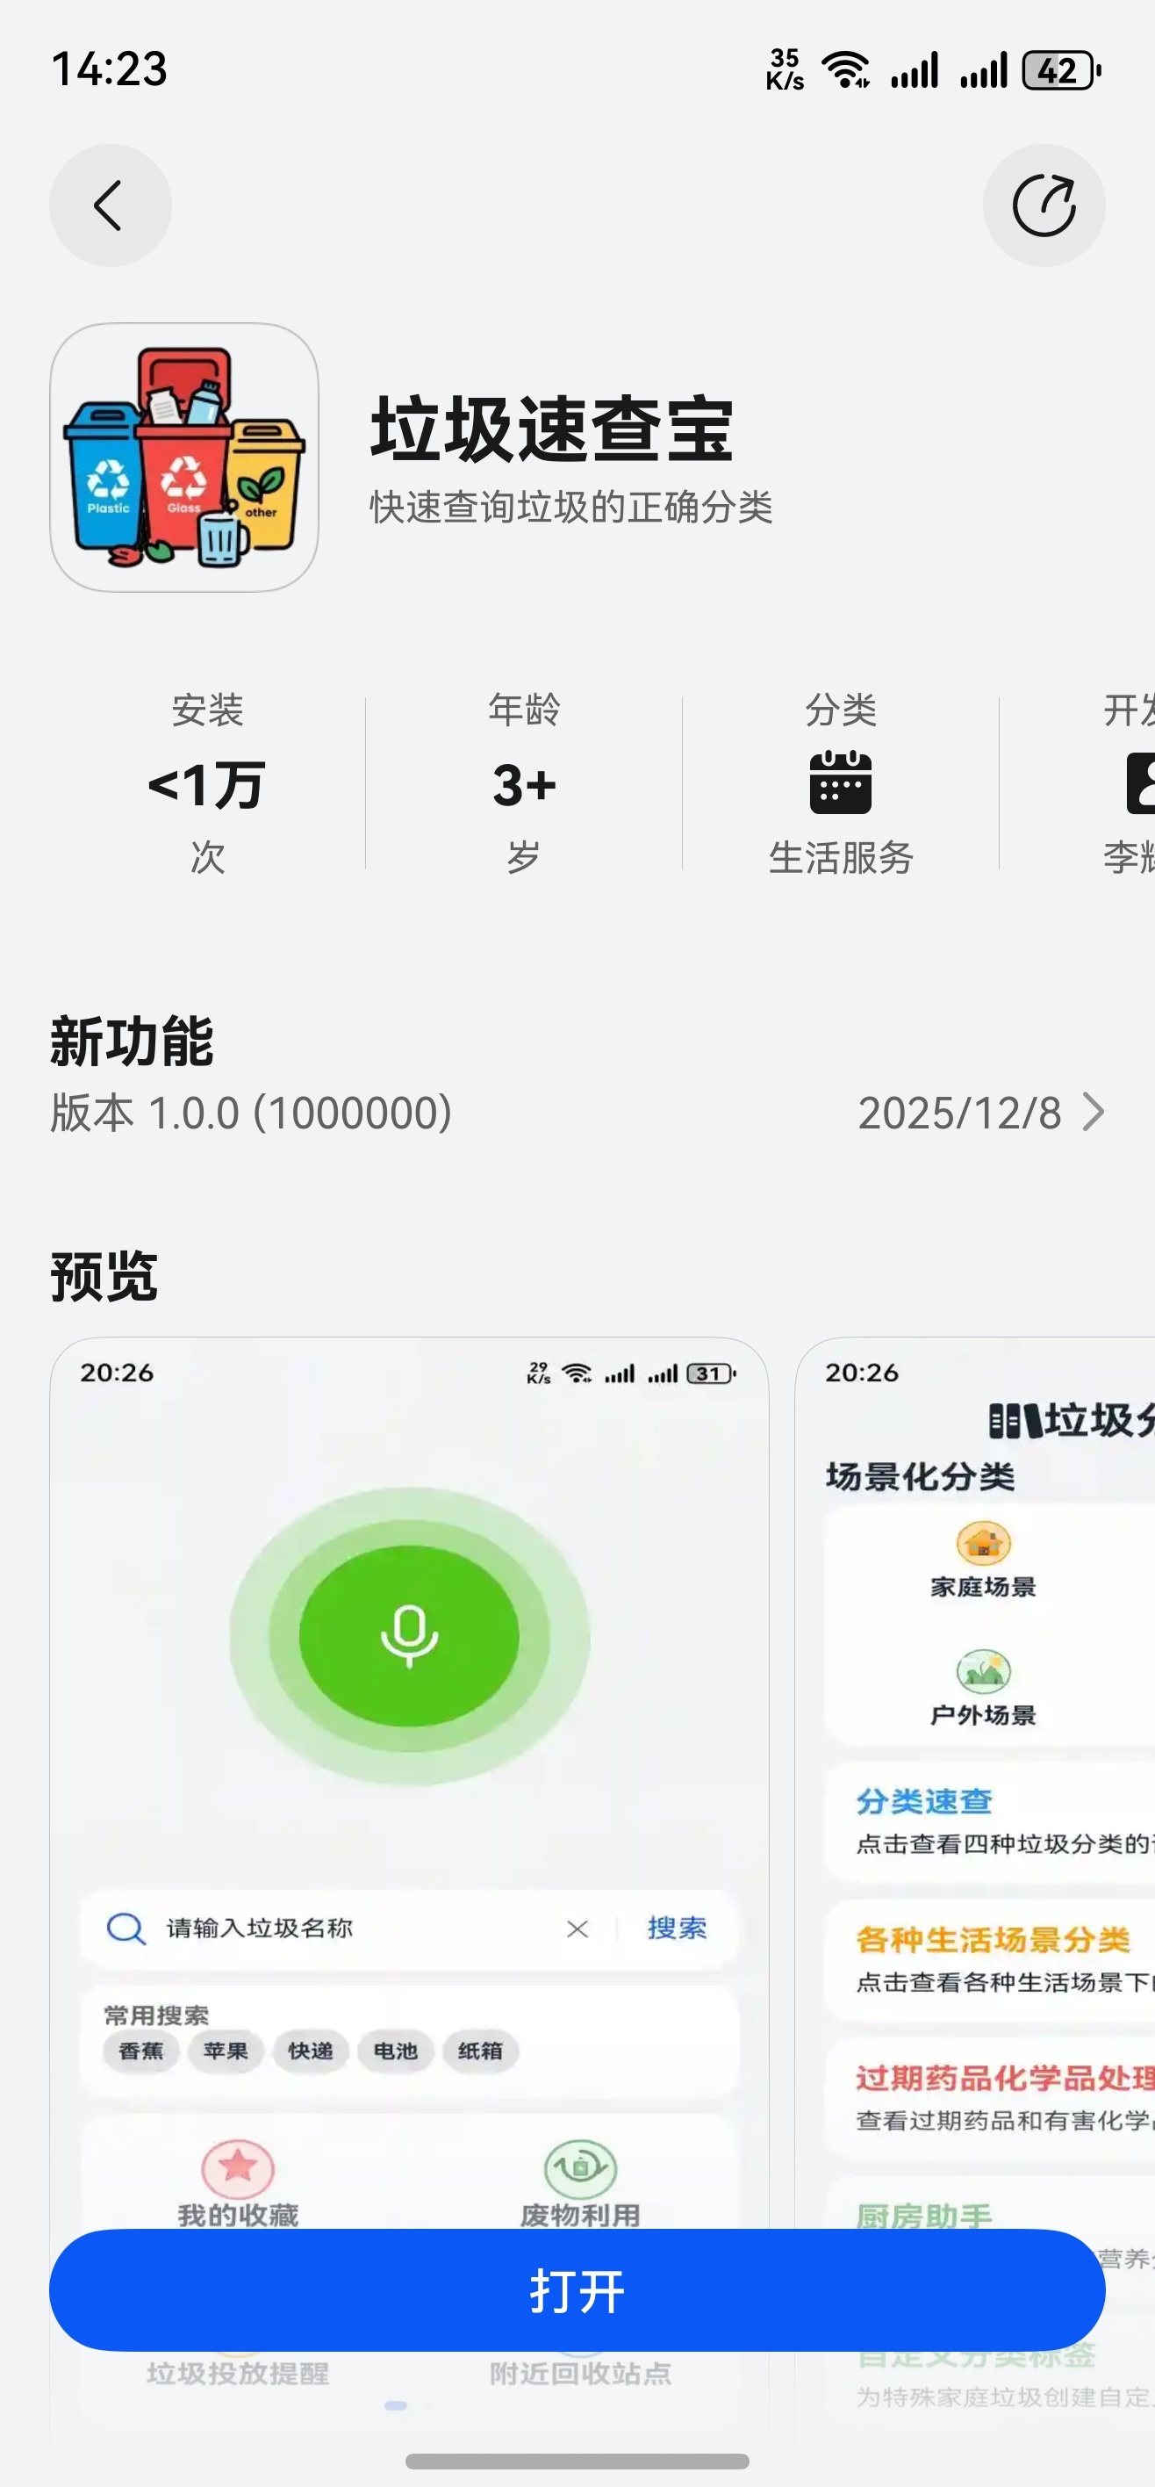Image resolution: width=1155 pixels, height=2487 pixels.
Task: Tap the 各种生活场景分类 card
Action: tap(991, 1960)
